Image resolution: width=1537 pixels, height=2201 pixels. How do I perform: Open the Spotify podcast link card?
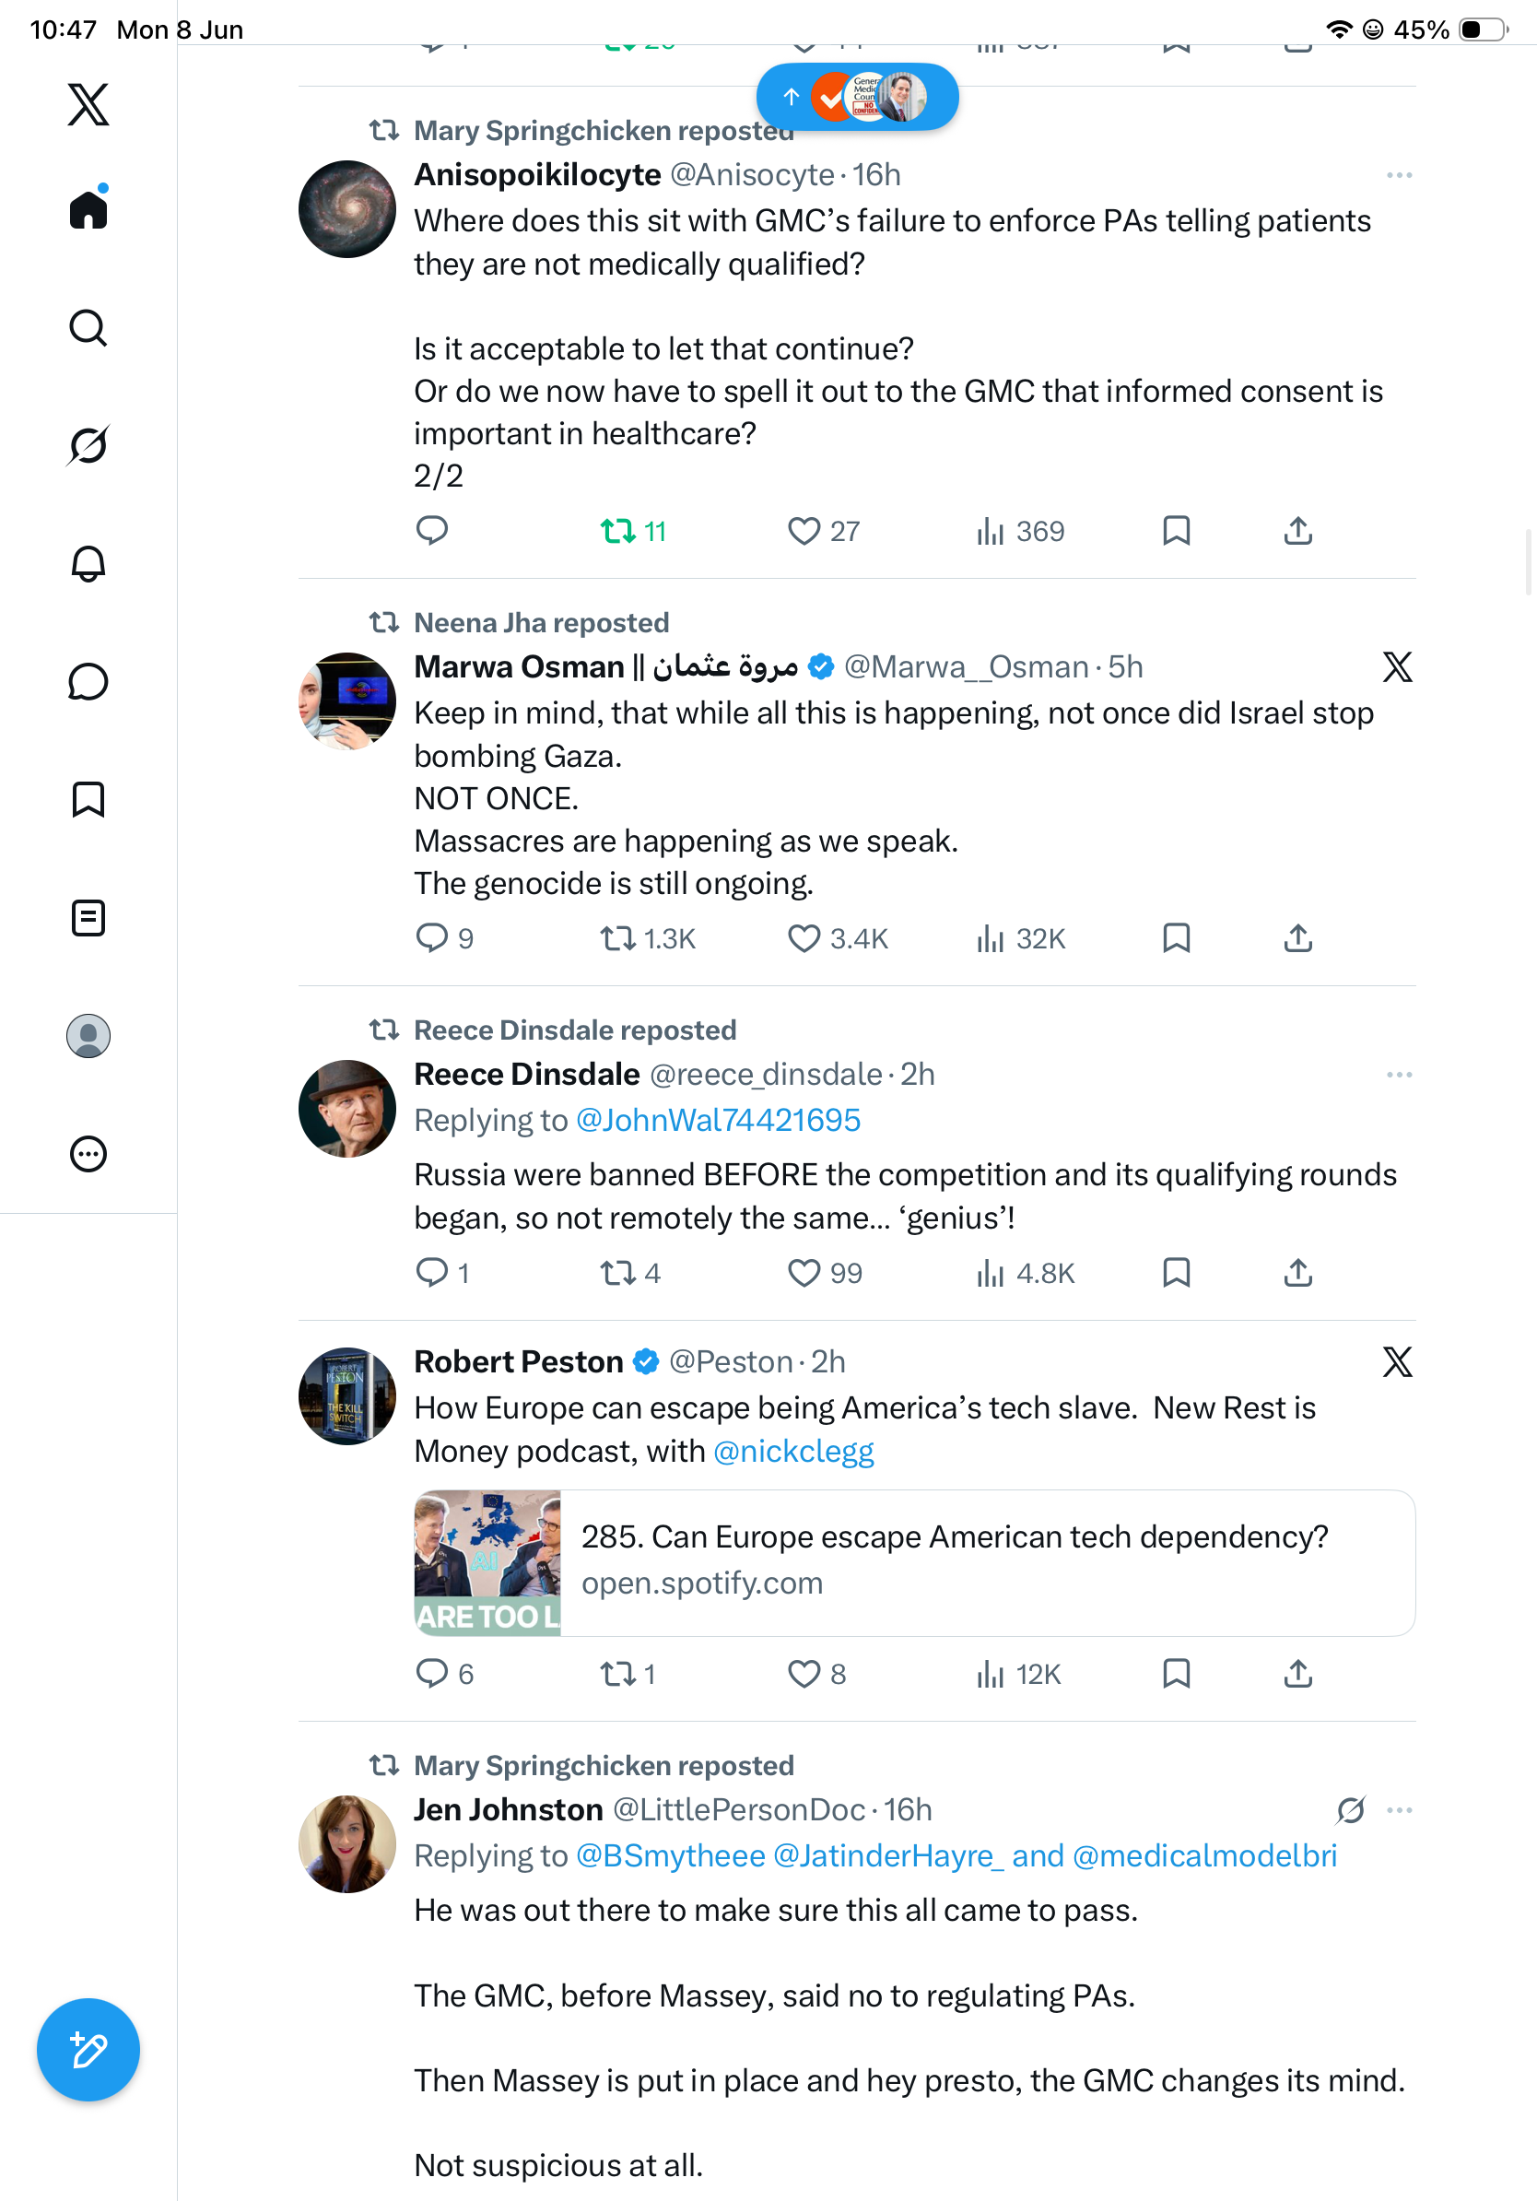coord(915,1562)
